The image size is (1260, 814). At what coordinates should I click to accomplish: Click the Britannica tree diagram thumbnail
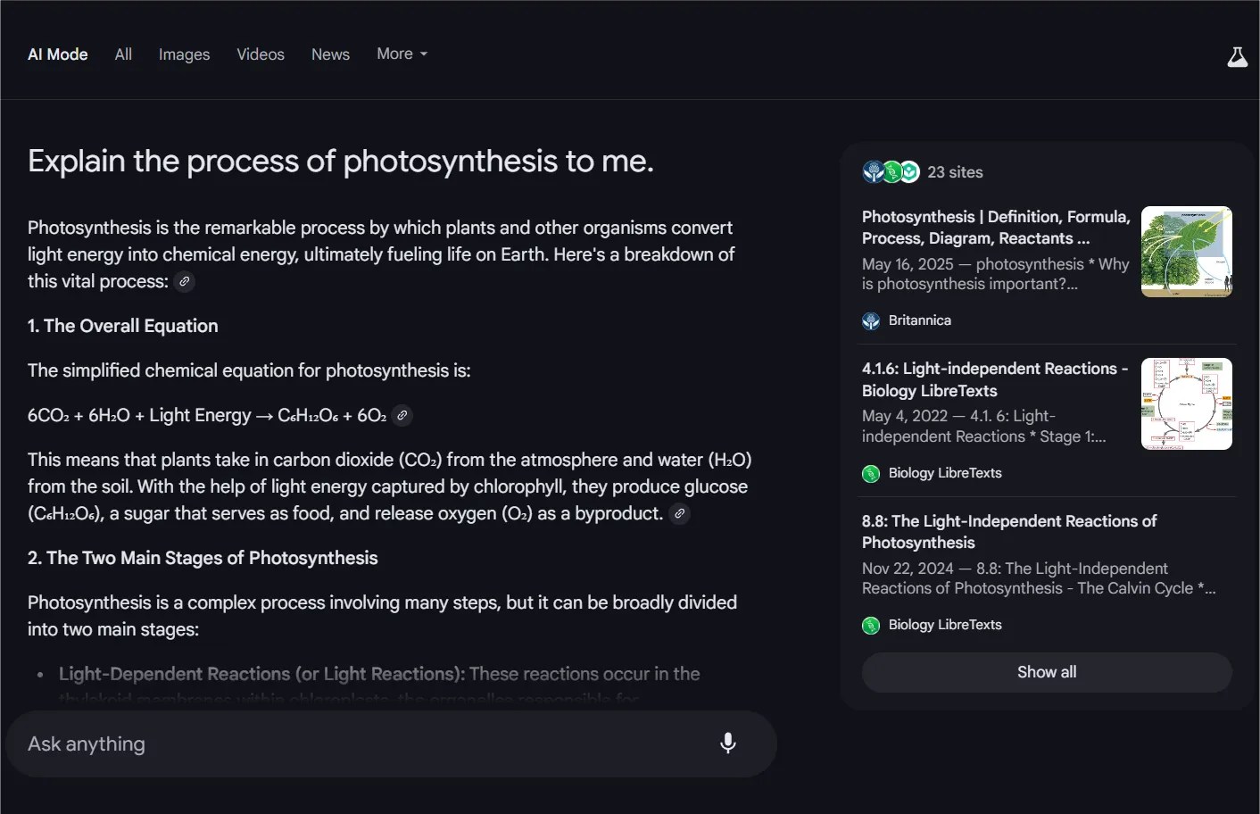pos(1186,252)
